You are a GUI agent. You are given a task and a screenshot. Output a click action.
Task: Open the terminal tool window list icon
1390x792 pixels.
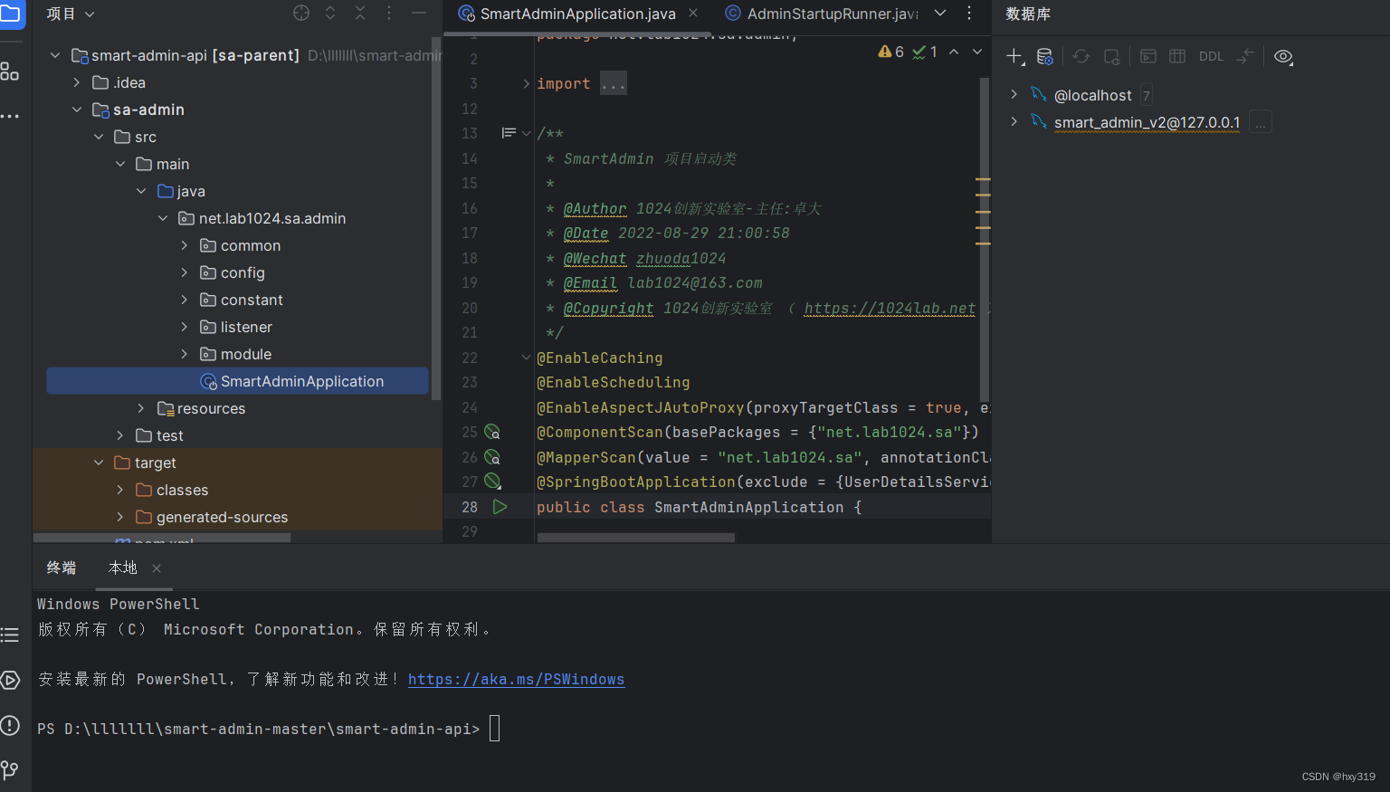[x=10, y=635]
